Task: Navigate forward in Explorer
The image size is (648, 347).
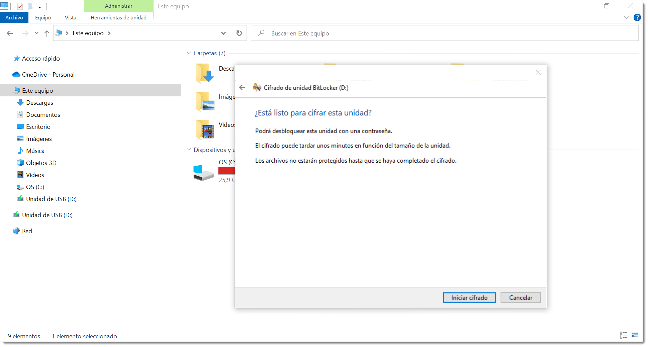Action: point(25,33)
